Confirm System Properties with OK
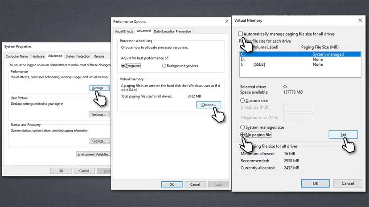This screenshot has width=369, height=207. (61, 171)
